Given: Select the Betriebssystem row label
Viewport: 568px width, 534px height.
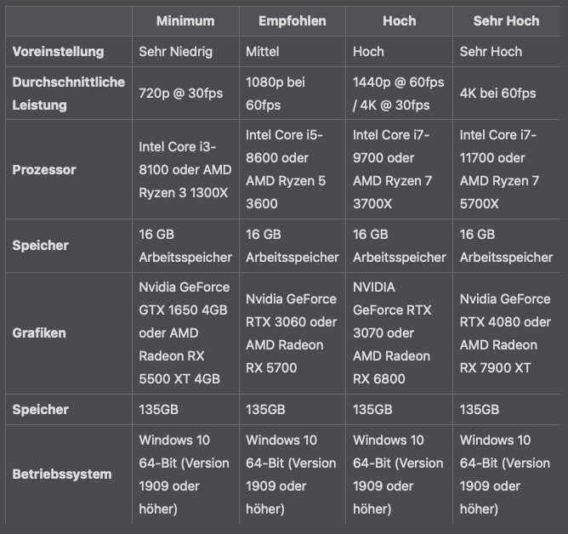Looking at the screenshot, I should click(x=62, y=474).
